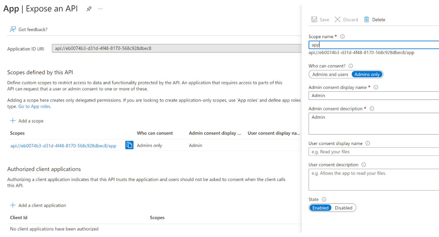Screen dimensions: 439x237
Task: Click the User consent description textbox
Action: click(374, 179)
